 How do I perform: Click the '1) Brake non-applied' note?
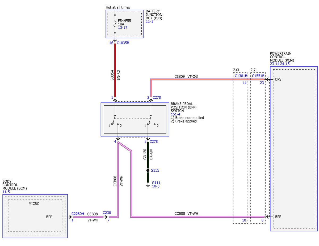tap(187, 118)
